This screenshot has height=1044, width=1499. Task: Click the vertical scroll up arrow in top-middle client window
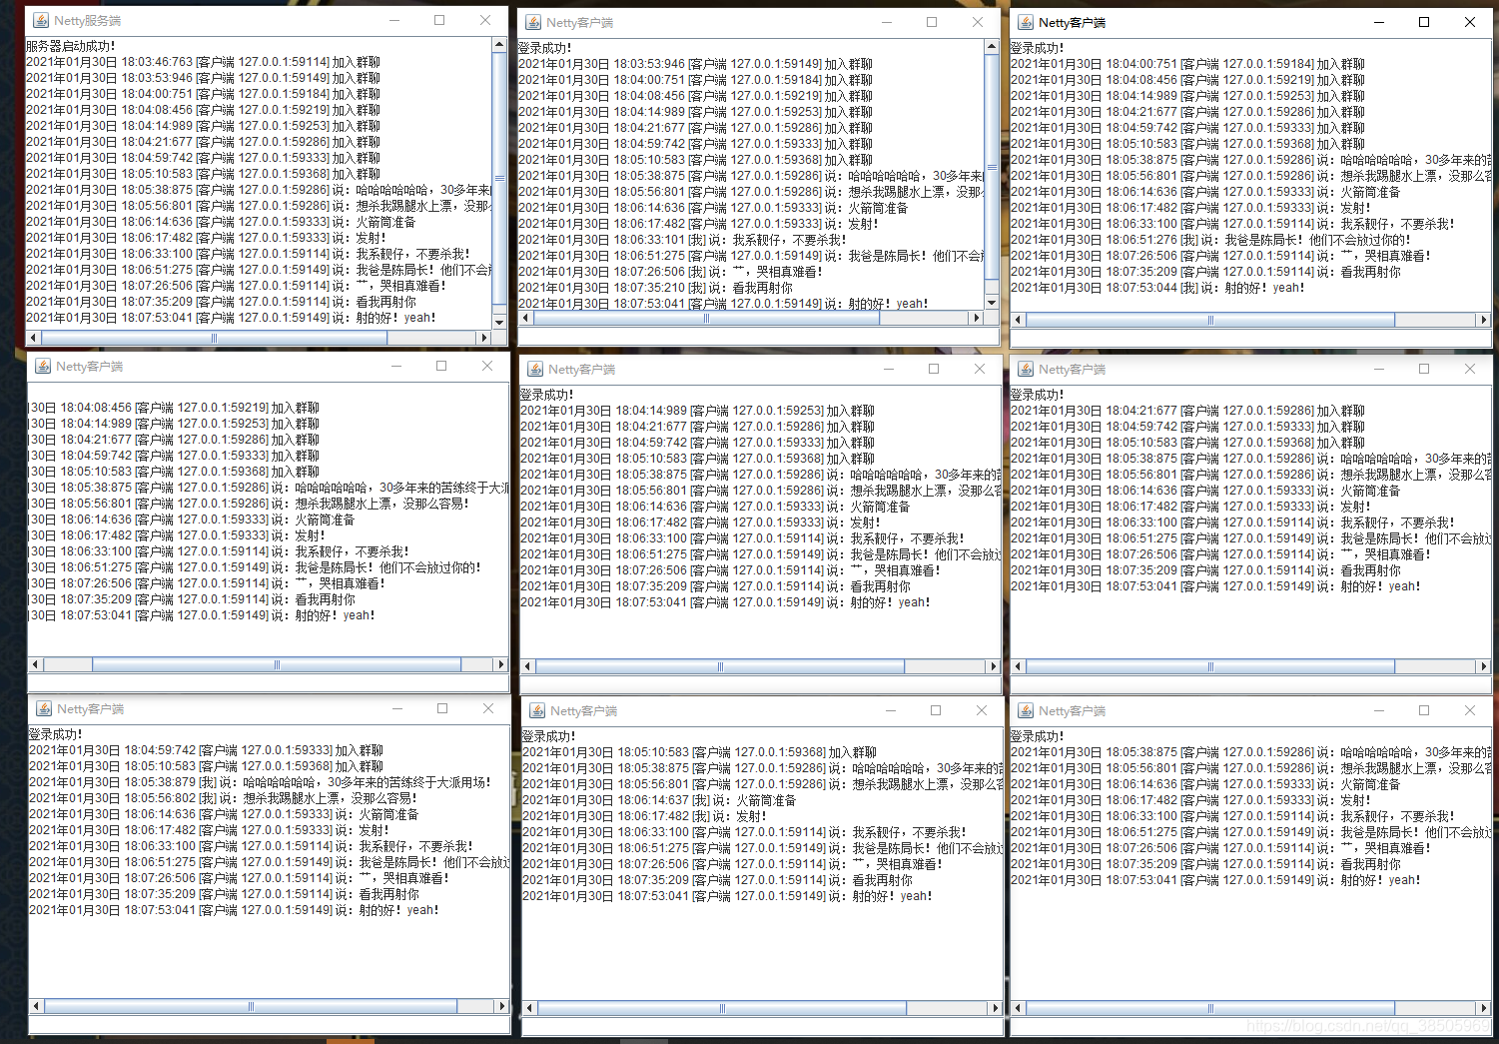991,47
